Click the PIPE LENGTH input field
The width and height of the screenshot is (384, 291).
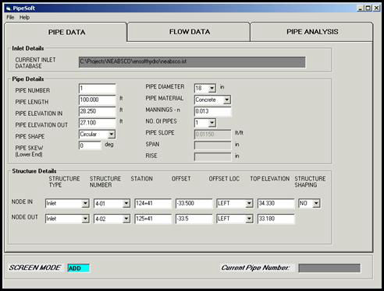[97, 100]
